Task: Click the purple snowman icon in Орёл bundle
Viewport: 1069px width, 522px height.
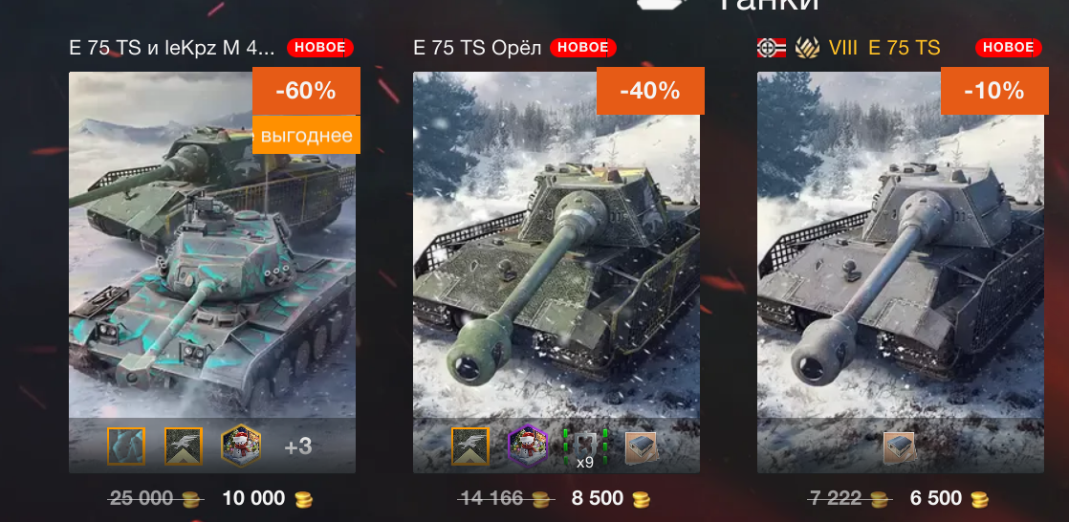Action: click(528, 446)
